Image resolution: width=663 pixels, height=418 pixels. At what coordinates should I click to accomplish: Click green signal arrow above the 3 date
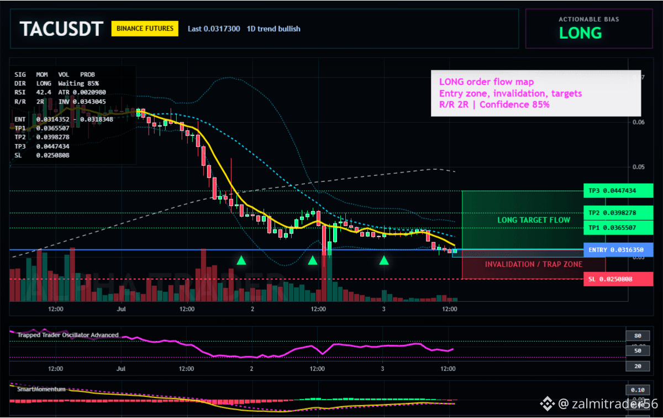(x=384, y=260)
